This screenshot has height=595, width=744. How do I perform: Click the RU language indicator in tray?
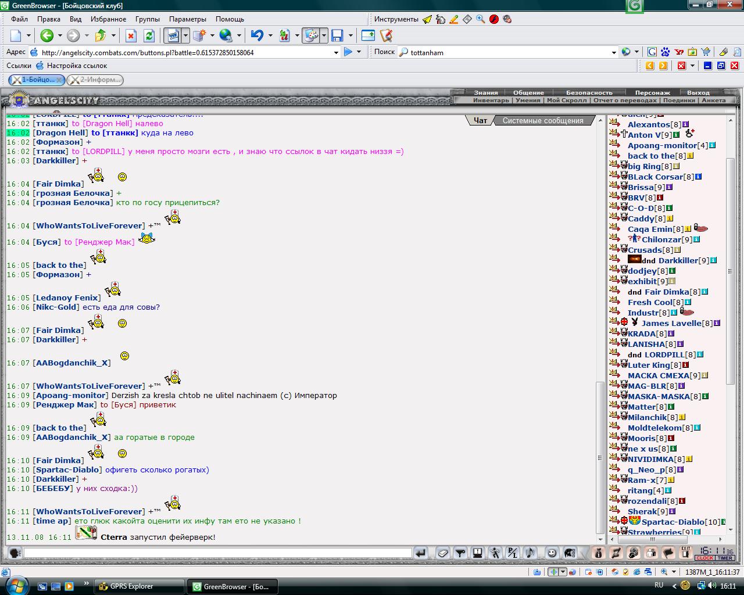(x=659, y=585)
